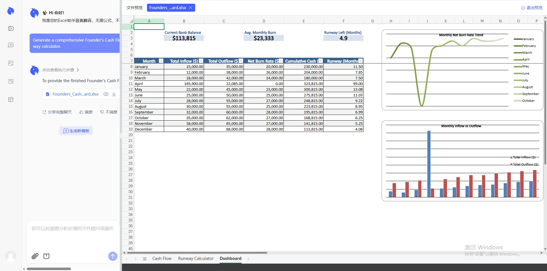Select cell A1 in the spreadsheet
547x271 pixels.
tap(149, 26)
